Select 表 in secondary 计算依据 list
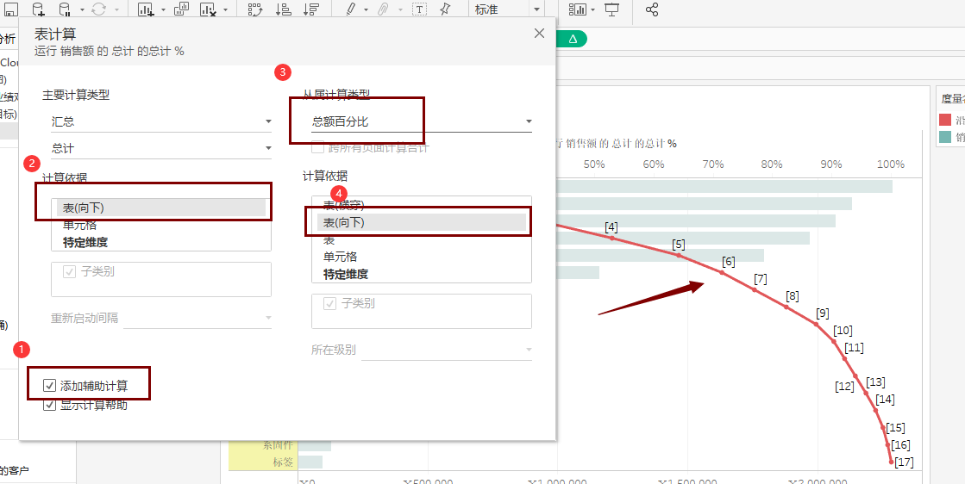Image resolution: width=965 pixels, height=484 pixels. point(422,239)
